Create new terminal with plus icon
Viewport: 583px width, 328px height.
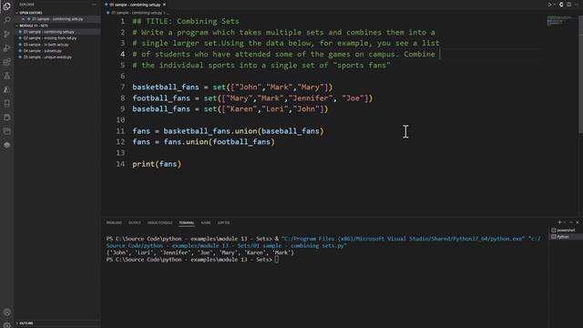[559, 222]
